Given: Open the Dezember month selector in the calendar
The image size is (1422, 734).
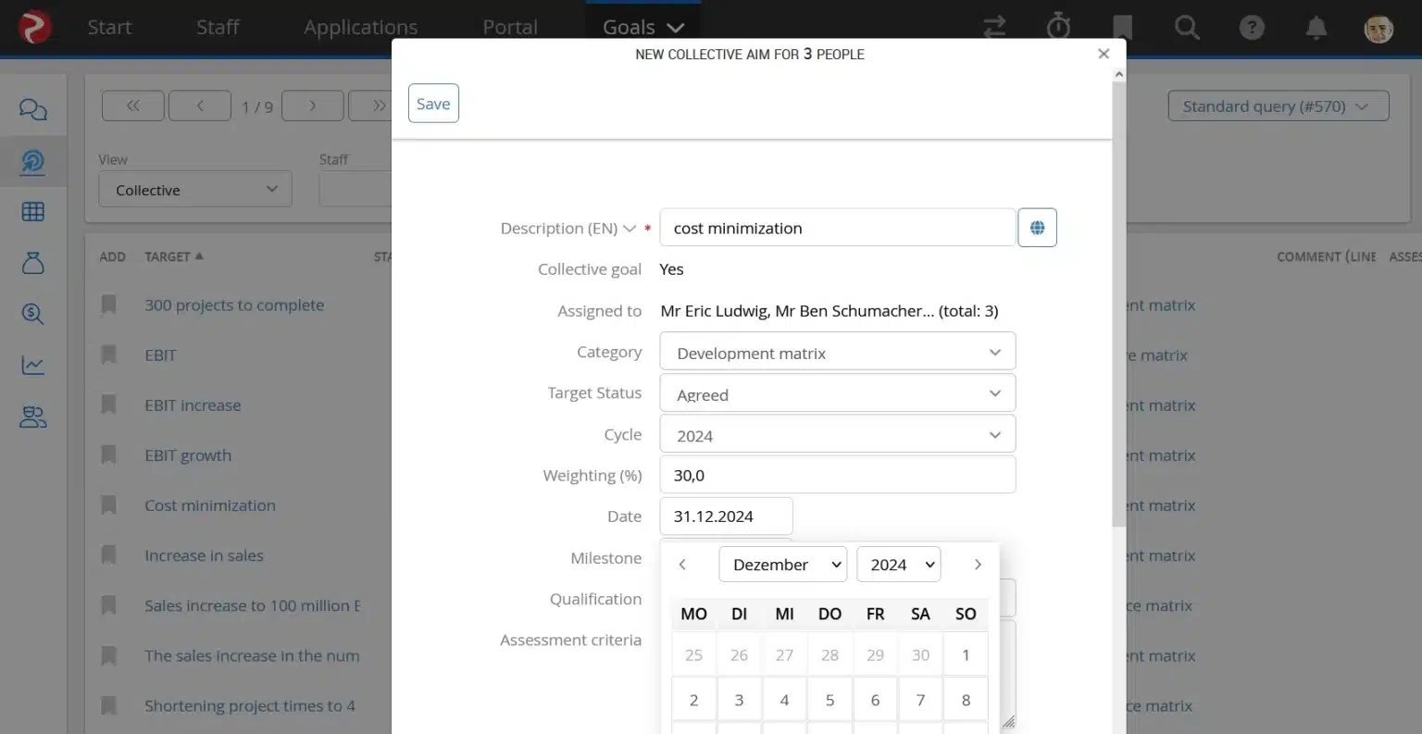Looking at the screenshot, I should coord(782,564).
